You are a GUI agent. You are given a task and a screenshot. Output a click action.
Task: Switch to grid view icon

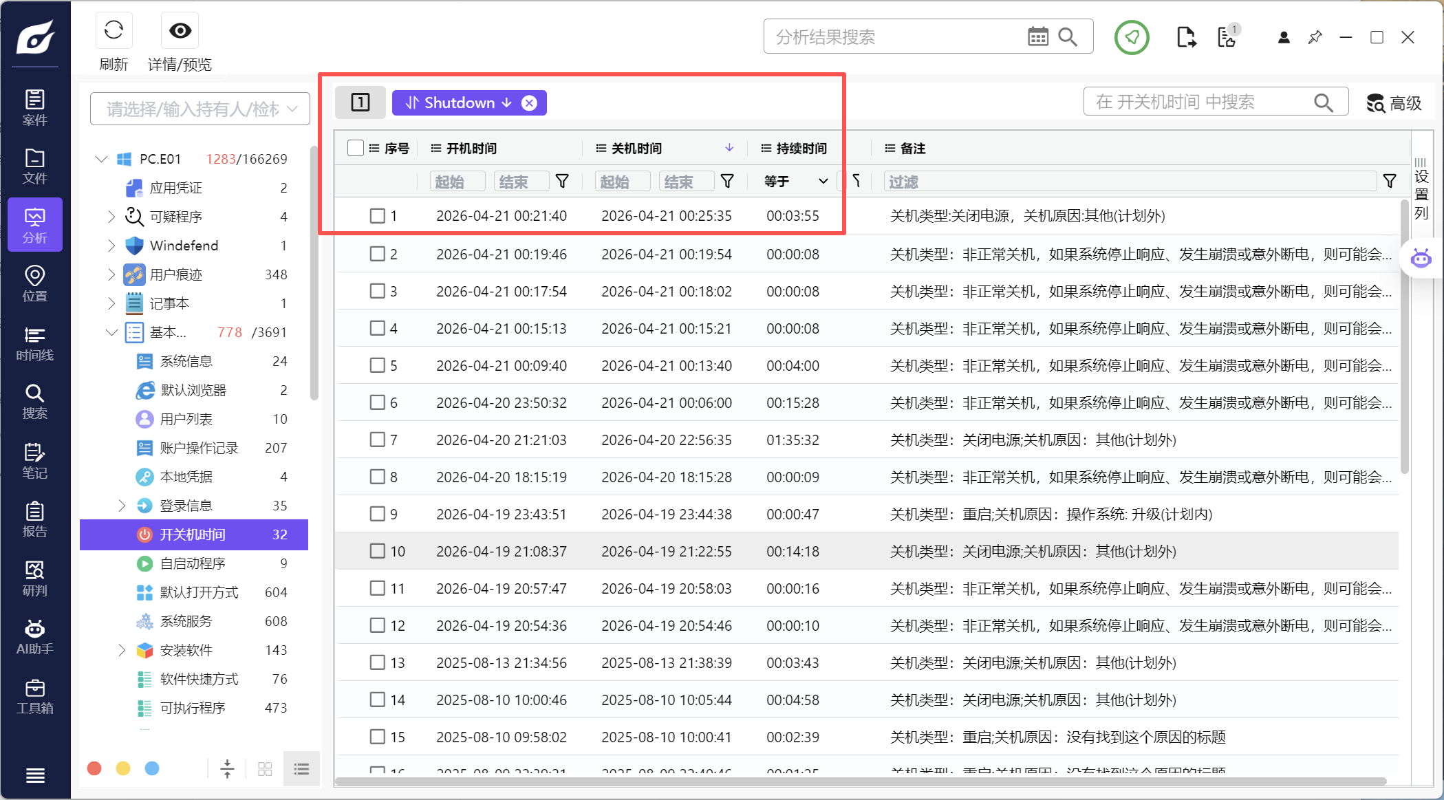tap(265, 768)
